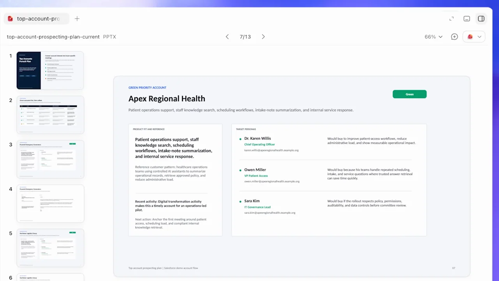This screenshot has height=281, width=499.
Task: Click the GREEN PRIORITY ACCOUNT label
Action: [147, 87]
